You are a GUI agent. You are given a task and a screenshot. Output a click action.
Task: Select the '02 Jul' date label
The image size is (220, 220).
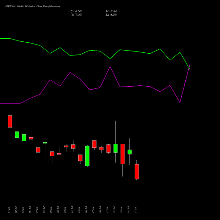tap(16, 210)
